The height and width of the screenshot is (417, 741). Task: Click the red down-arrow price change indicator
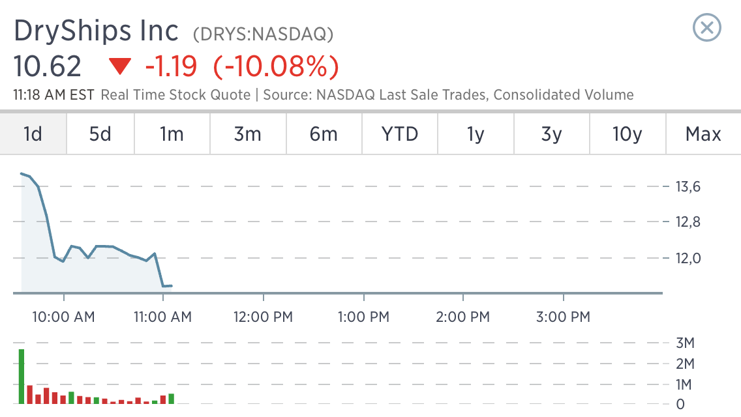point(119,66)
